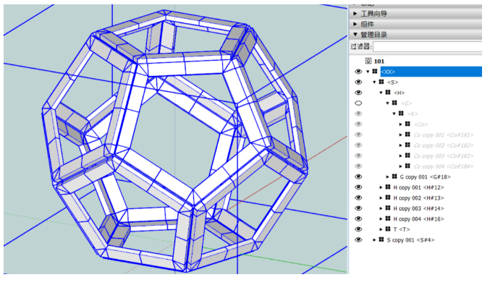The height and width of the screenshot is (285, 490).
Task: Select 'Co copy 004 <Co#184>' label
Action: 444,166
